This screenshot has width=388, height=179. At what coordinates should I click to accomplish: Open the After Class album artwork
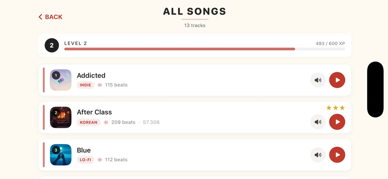point(61,118)
